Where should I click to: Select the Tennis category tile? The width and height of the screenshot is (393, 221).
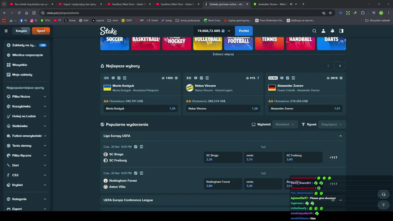click(x=269, y=43)
